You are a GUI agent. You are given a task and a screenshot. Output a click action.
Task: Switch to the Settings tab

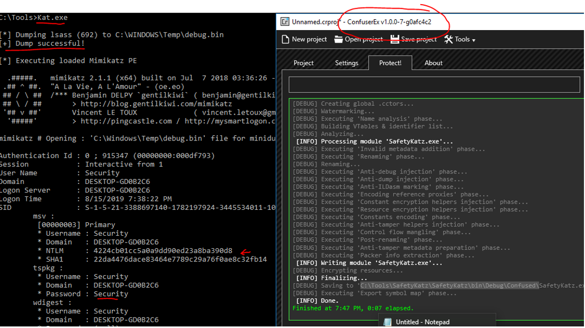point(347,63)
